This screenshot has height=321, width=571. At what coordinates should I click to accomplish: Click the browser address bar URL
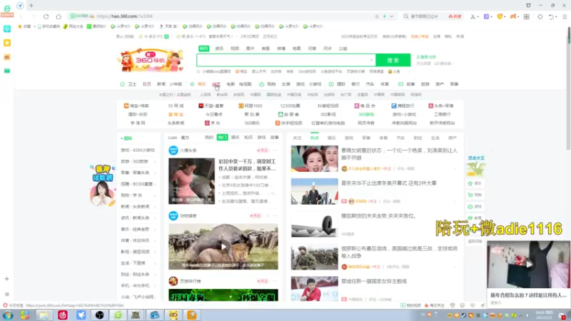[x=125, y=16]
